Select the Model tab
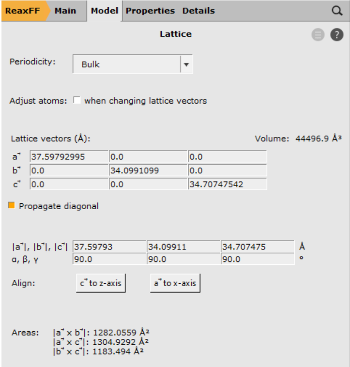Viewport: 350px width, 367px height. point(105,11)
